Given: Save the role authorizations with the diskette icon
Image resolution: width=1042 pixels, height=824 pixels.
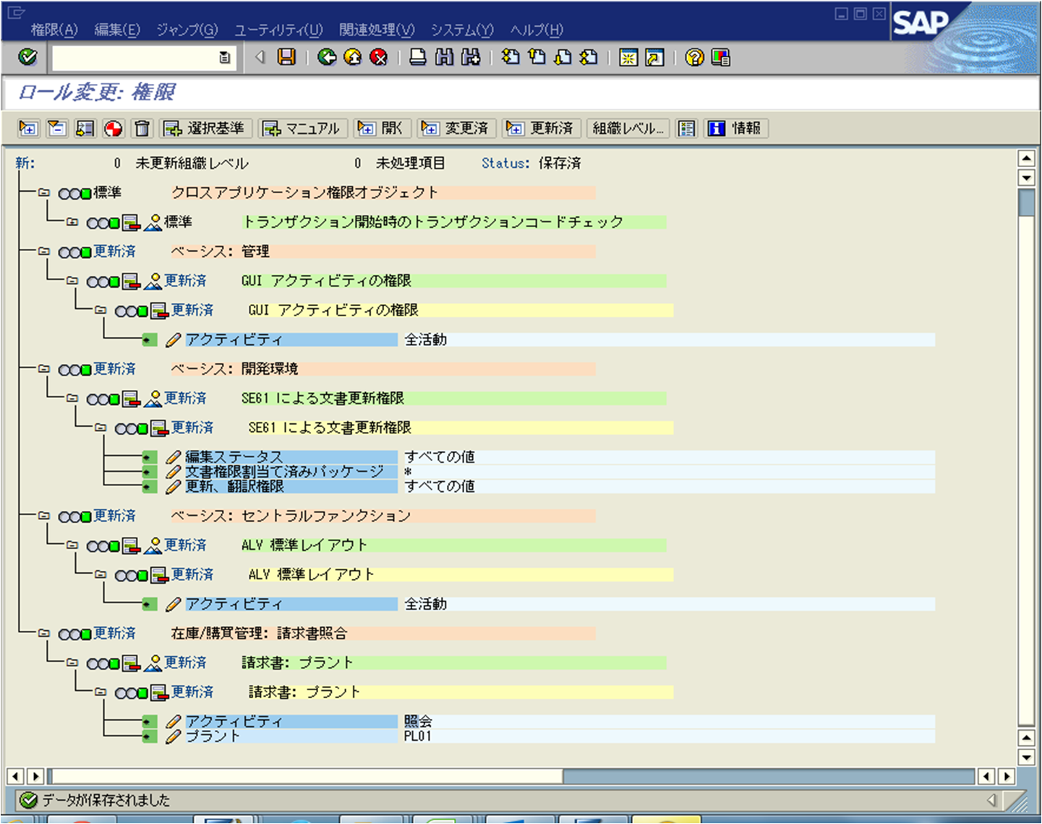Looking at the screenshot, I should [287, 58].
